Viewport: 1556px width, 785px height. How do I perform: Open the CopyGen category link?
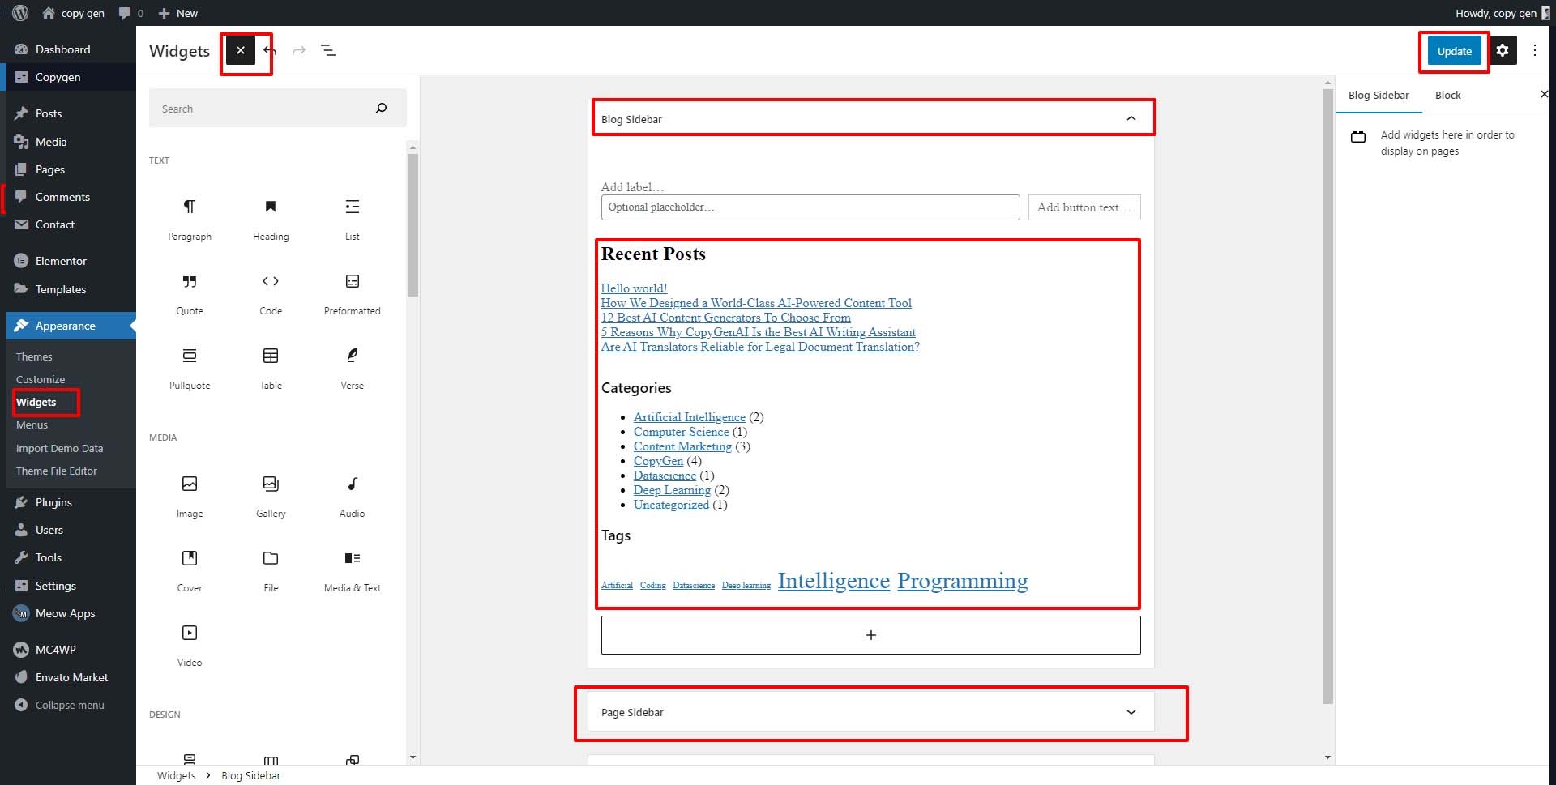pyautogui.click(x=658, y=461)
